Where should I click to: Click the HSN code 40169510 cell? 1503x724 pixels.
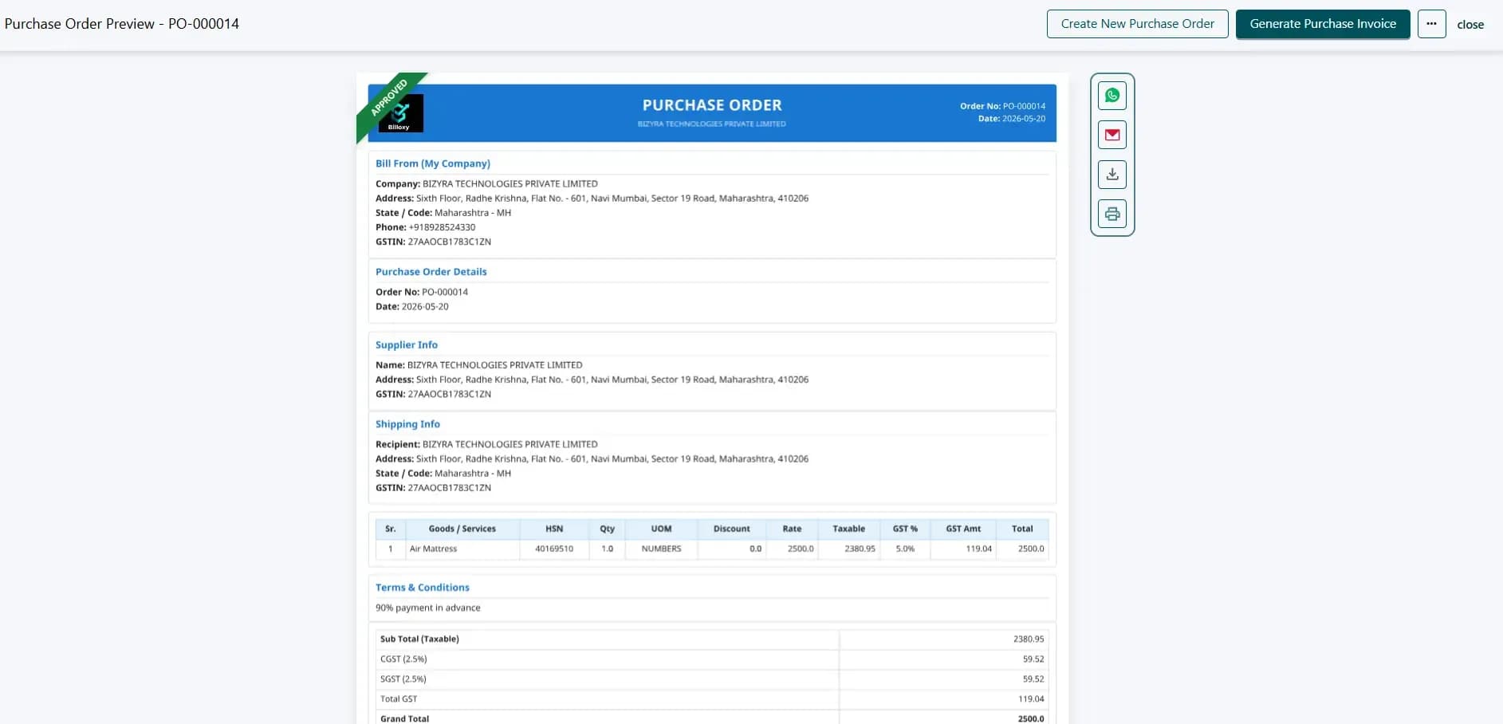(554, 549)
